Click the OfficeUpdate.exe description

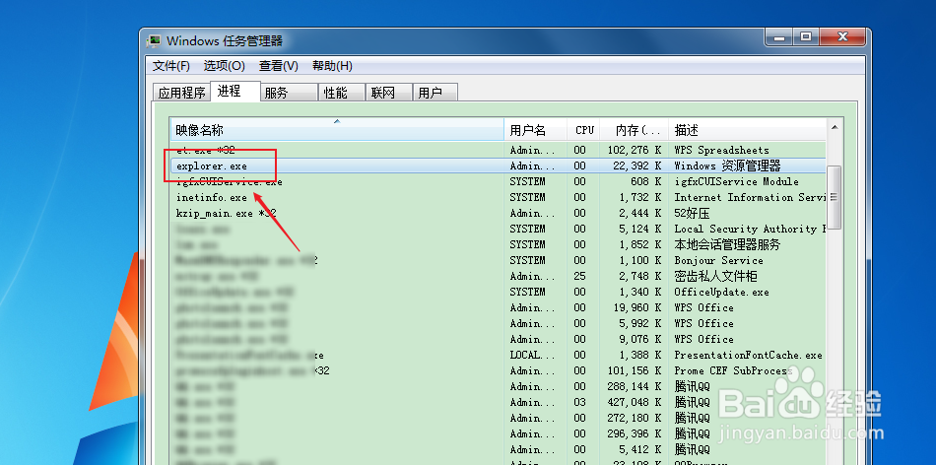coord(721,292)
